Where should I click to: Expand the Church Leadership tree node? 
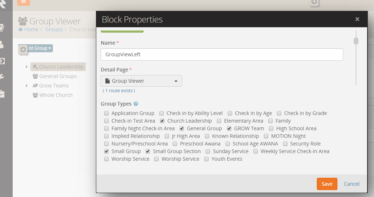tap(27, 67)
